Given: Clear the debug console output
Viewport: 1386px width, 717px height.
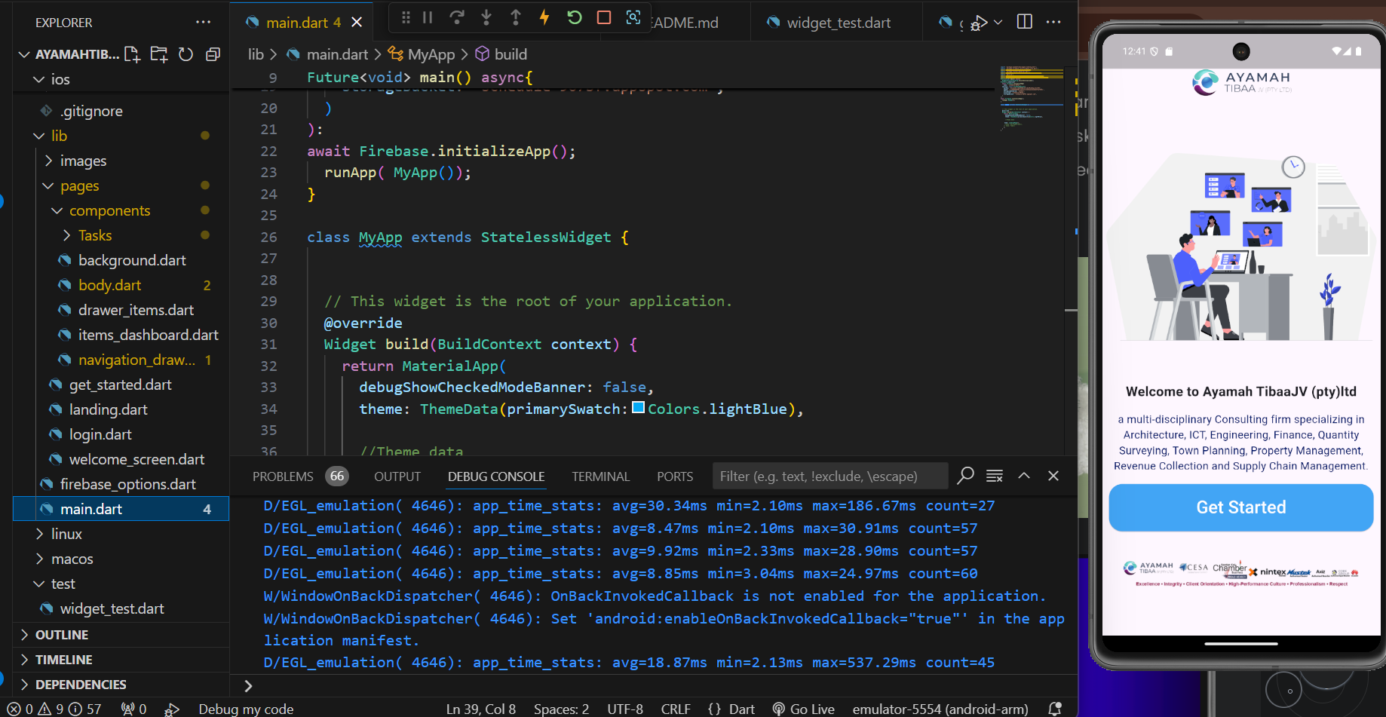Looking at the screenshot, I should [x=995, y=476].
